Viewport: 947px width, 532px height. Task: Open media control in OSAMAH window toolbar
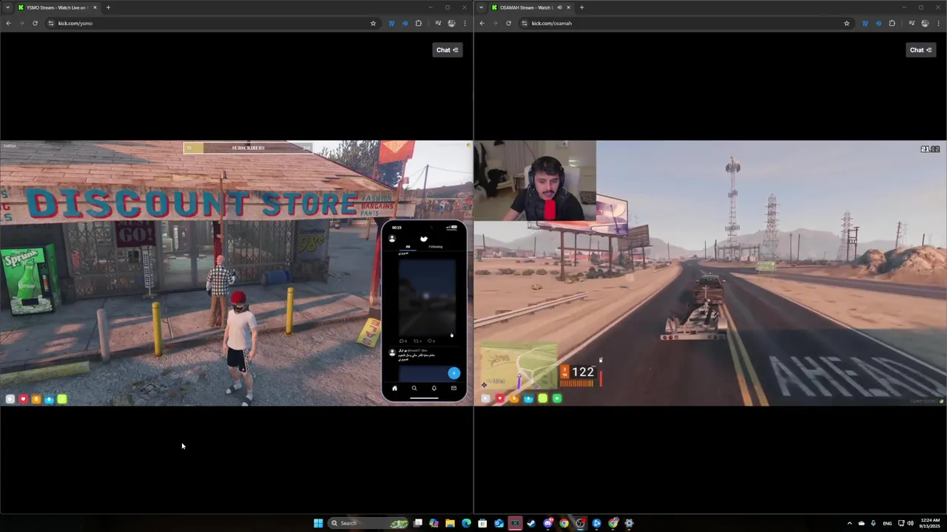click(911, 23)
